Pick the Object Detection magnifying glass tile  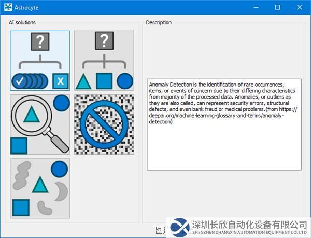[40, 124]
